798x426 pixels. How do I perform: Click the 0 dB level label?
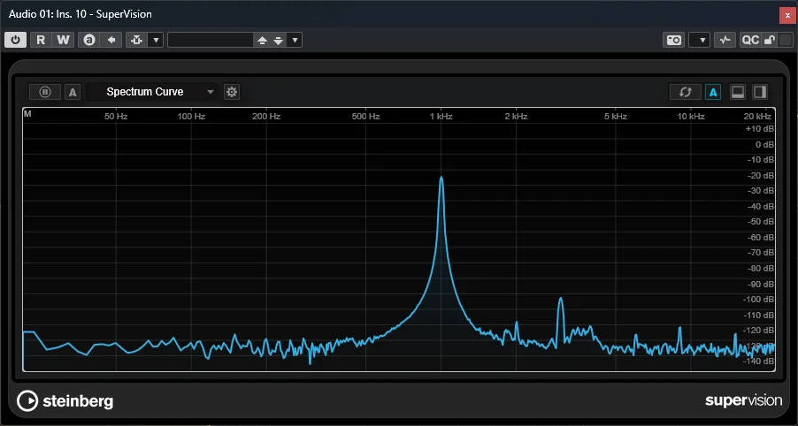pyautogui.click(x=765, y=144)
